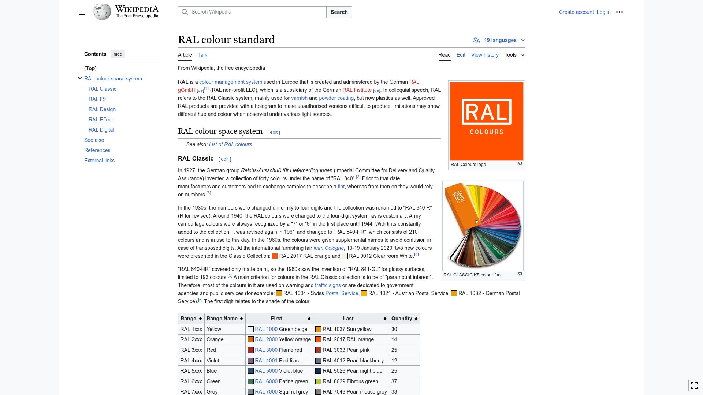Open the Create account link
Image resolution: width=703 pixels, height=395 pixels.
(x=576, y=12)
